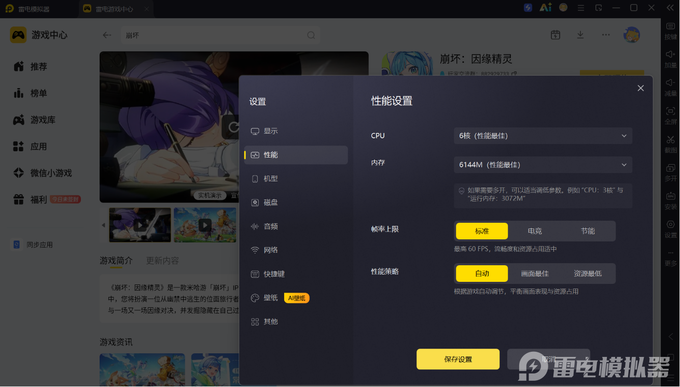
Task: Switch to 游戏简介 tab in game page
Action: click(116, 261)
